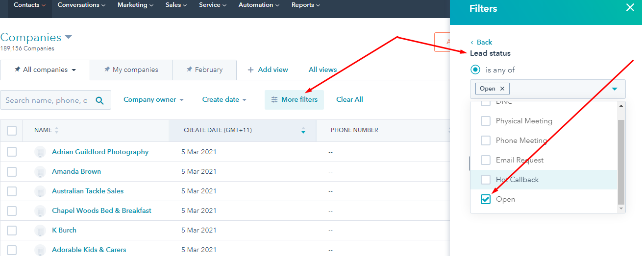Click the Clear All link

click(x=349, y=100)
